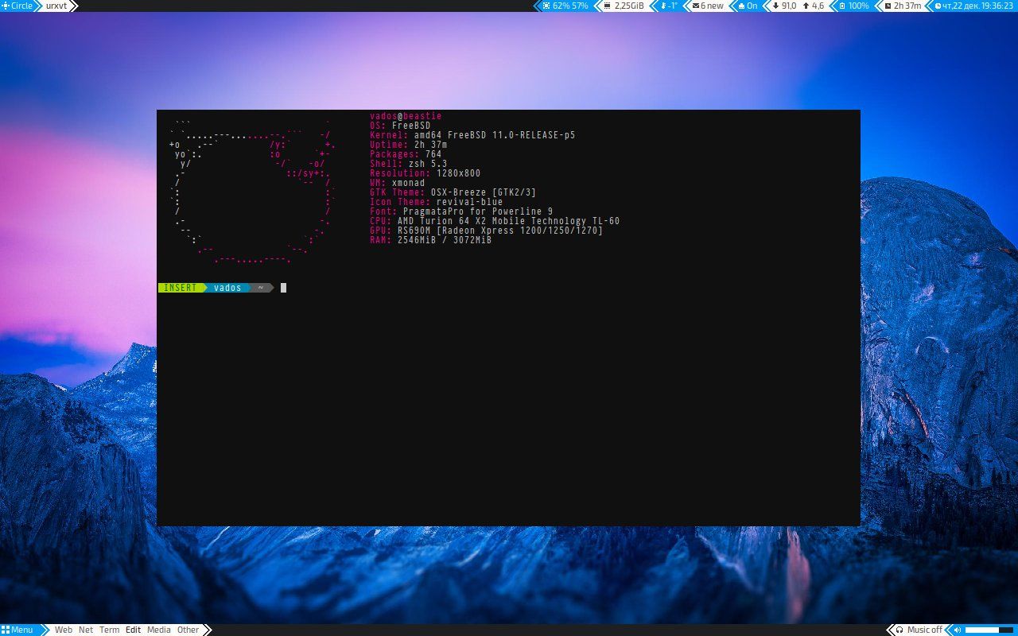Click the date and clock 19:36:23
Viewport: 1018px width, 636px height.
[973, 6]
